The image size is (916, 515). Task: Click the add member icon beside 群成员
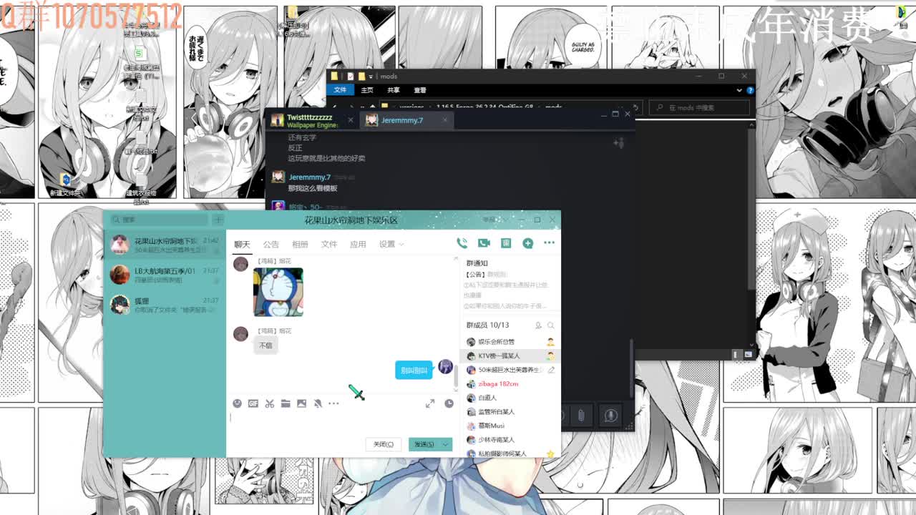pyautogui.click(x=538, y=325)
